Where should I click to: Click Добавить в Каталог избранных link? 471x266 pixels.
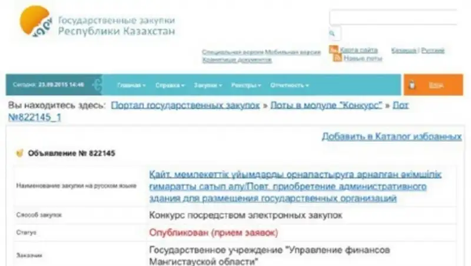click(x=391, y=137)
